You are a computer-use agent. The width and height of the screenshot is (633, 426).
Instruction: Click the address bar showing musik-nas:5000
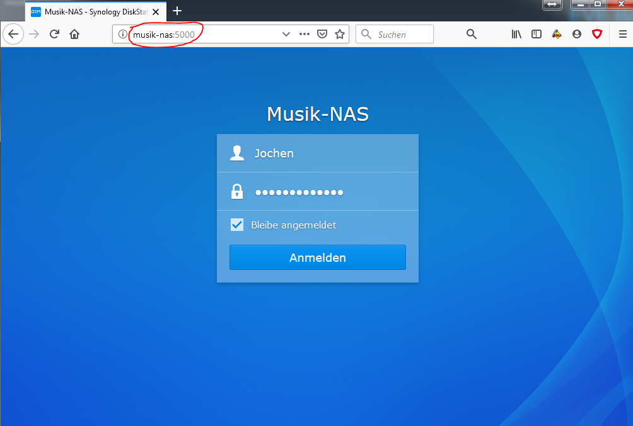[230, 34]
